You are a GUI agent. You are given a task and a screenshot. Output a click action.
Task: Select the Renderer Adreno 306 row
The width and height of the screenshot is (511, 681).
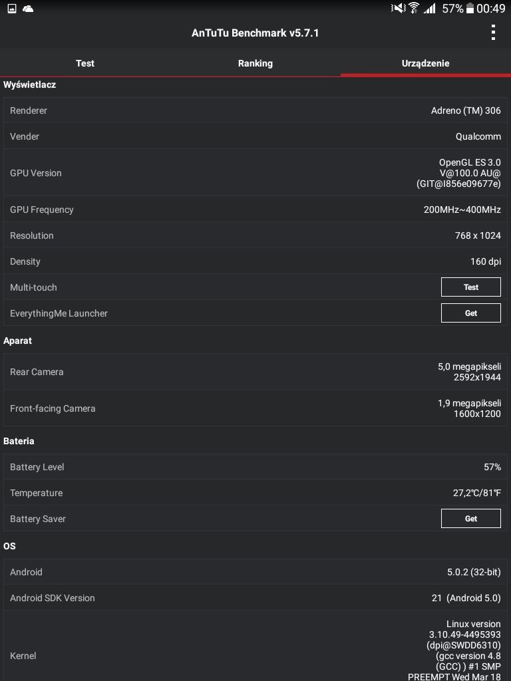[255, 110]
